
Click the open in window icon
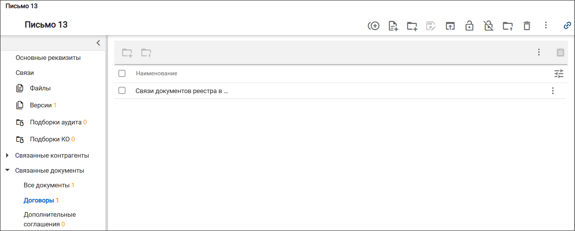[450, 26]
